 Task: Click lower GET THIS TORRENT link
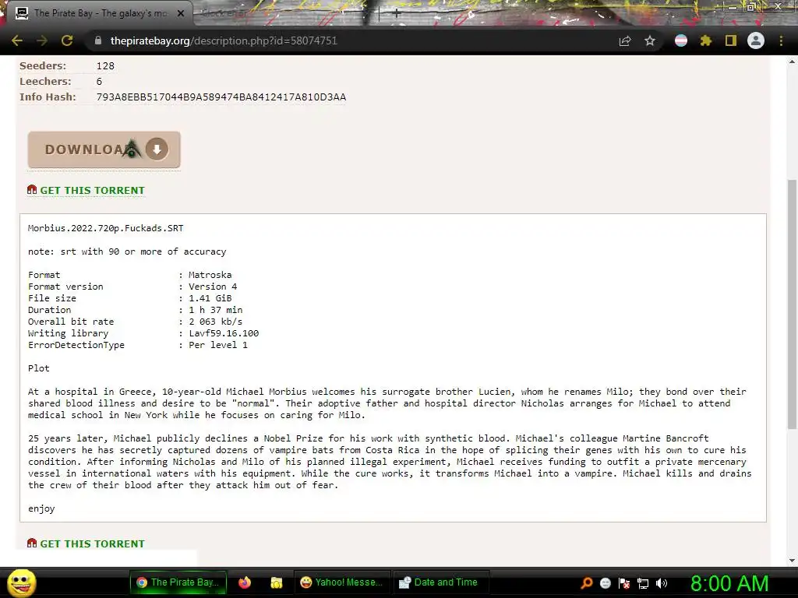click(92, 543)
